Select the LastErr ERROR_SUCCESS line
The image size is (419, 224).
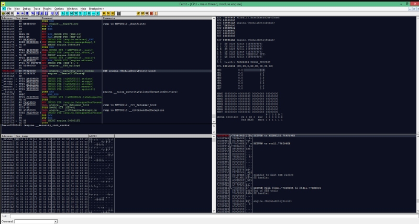click(x=247, y=62)
